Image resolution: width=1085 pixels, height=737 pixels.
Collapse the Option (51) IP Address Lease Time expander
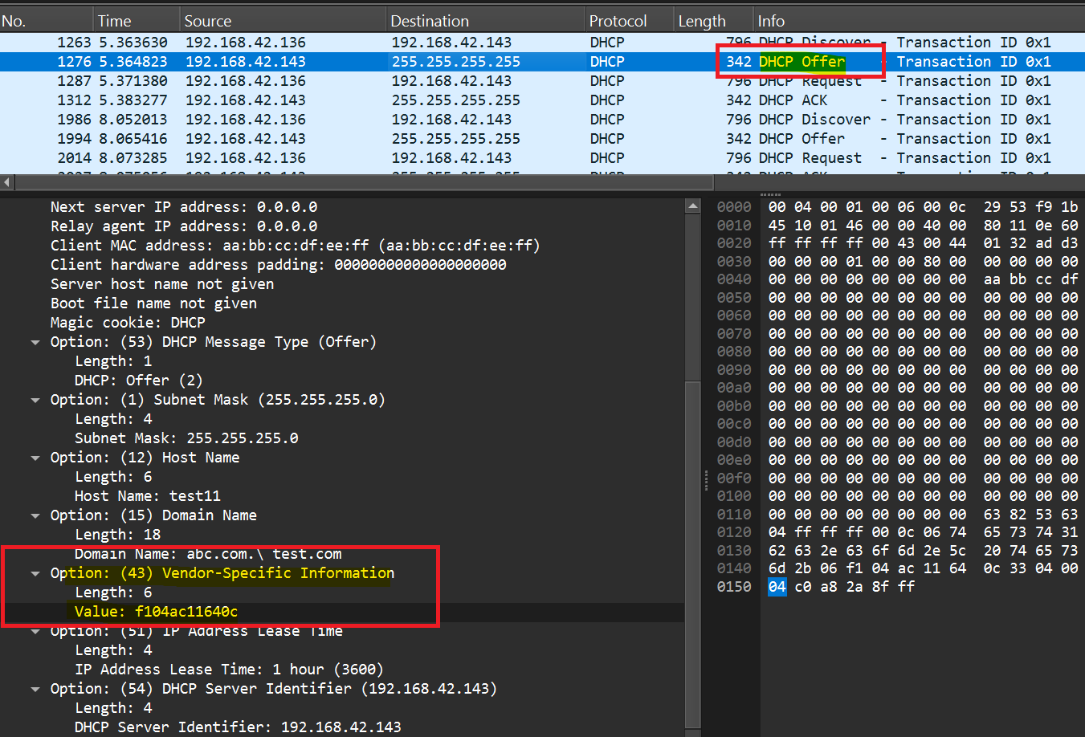(35, 630)
